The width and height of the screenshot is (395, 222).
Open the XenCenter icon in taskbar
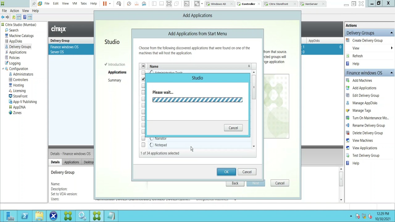point(53,216)
